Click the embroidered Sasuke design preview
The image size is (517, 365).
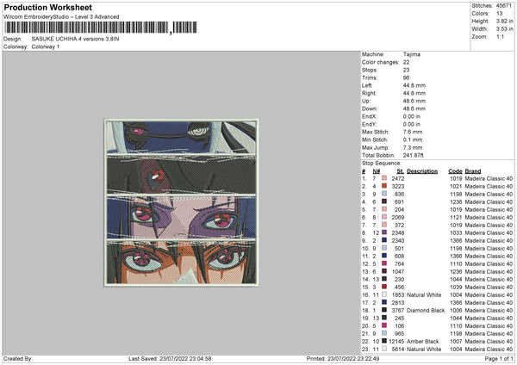[x=181, y=202]
